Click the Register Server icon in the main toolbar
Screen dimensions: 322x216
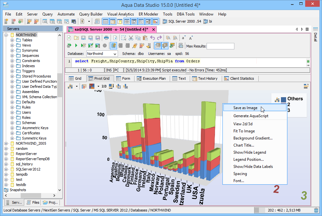pyautogui.click(x=6, y=21)
